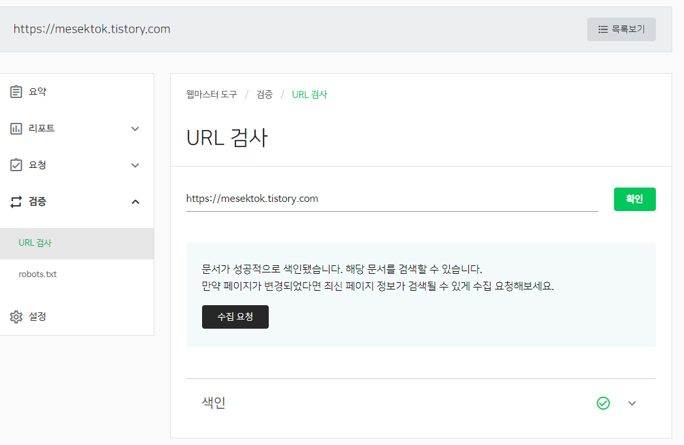
Task: Click the 설정 gear icon
Action: (x=16, y=316)
